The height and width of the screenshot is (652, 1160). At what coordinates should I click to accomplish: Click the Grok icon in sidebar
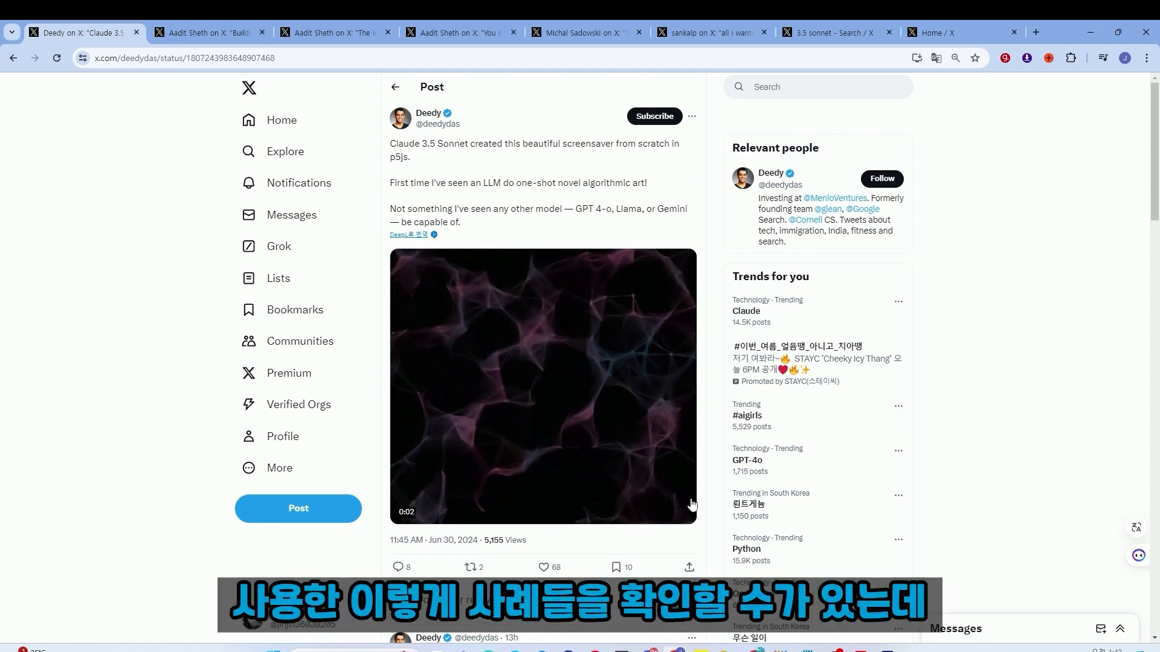pyautogui.click(x=248, y=246)
